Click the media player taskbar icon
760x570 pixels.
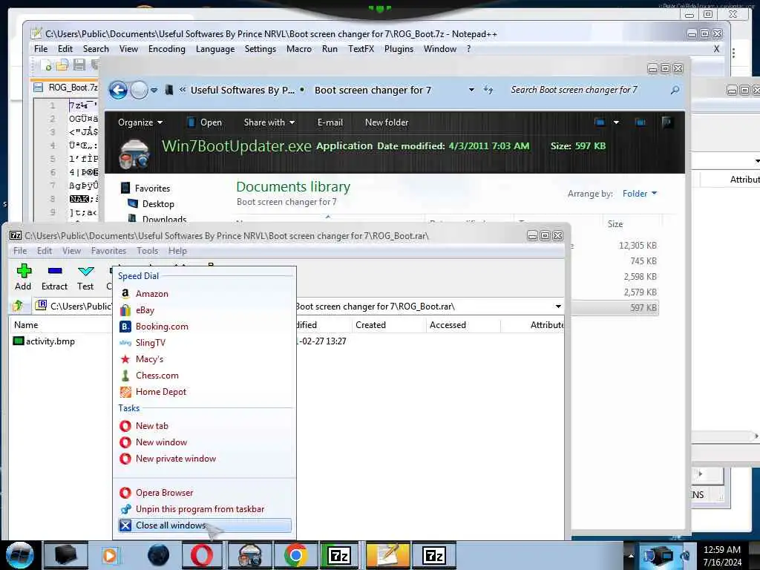[110, 555]
